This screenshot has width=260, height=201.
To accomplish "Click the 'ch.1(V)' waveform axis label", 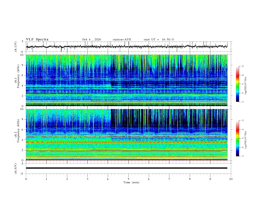I will [x=16, y=47].
